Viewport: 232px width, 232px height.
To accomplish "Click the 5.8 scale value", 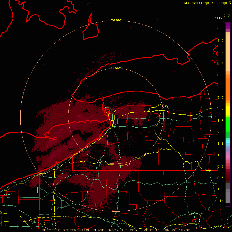I will (x=220, y=86).
